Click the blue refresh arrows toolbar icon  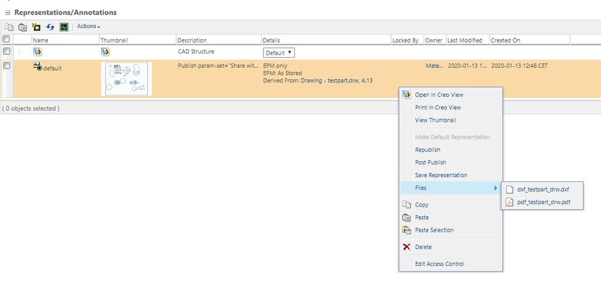click(x=50, y=27)
